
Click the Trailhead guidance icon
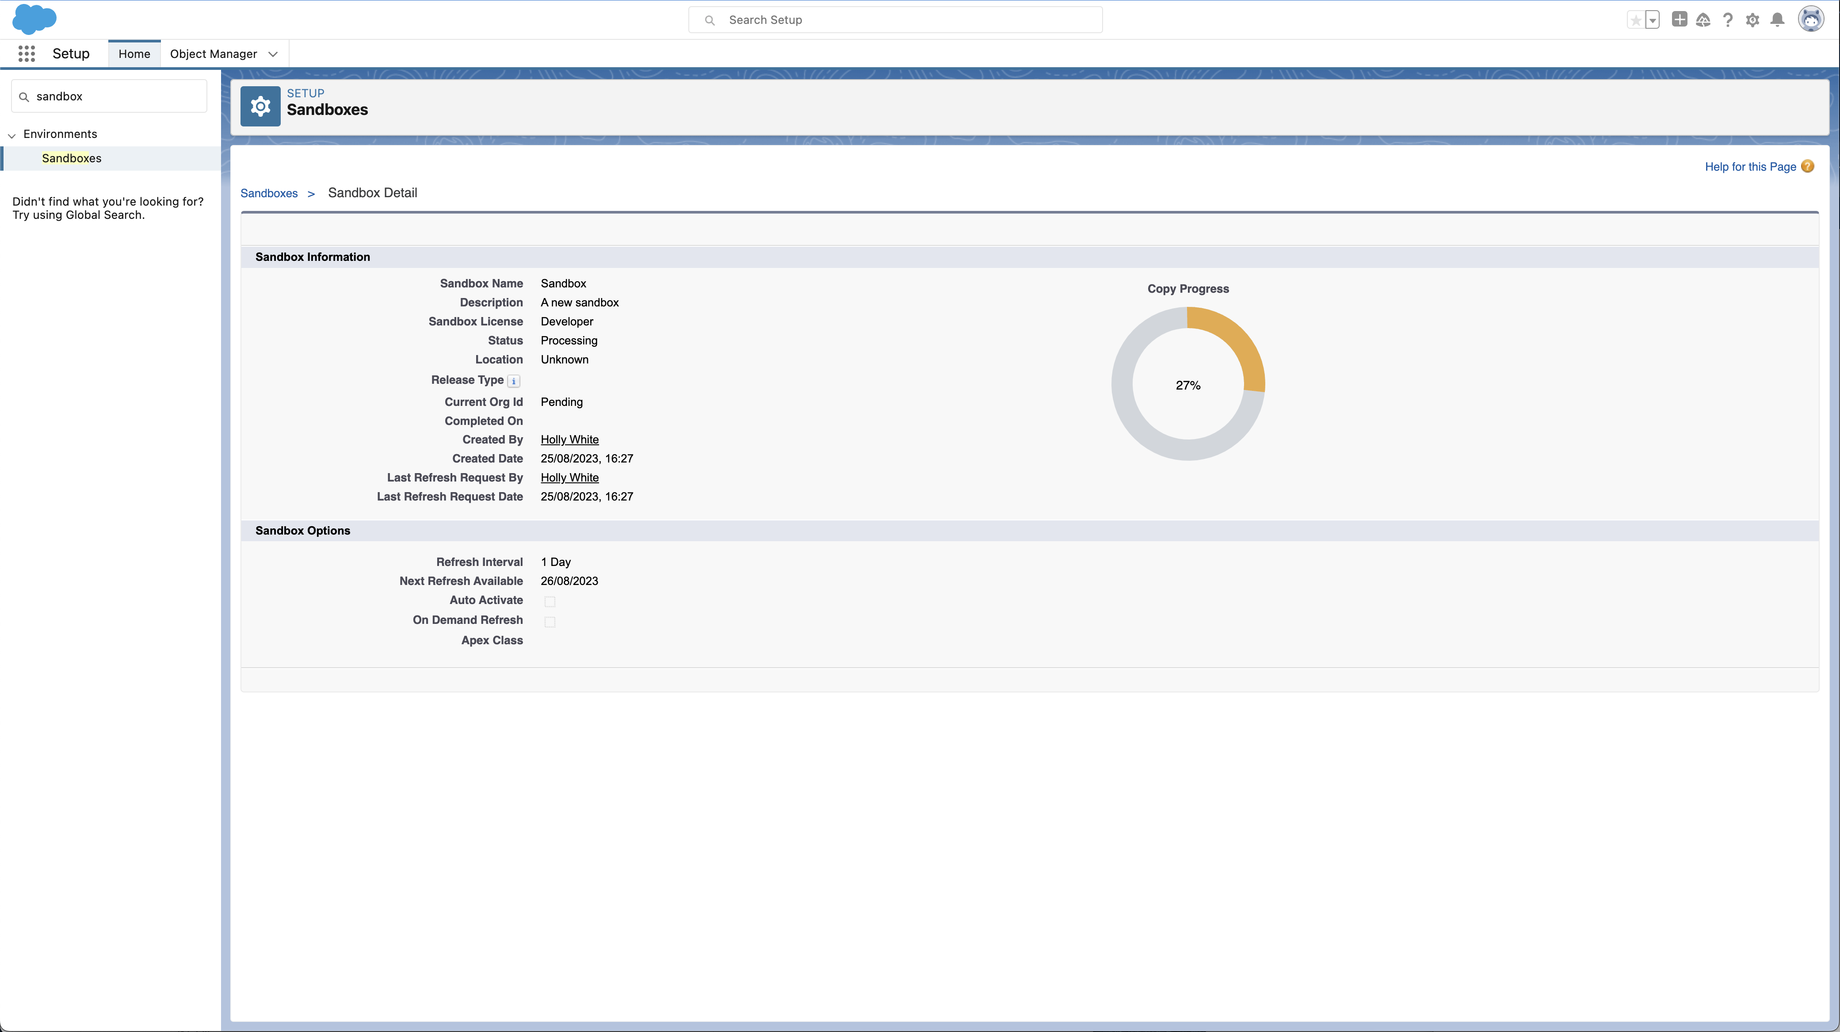(x=1703, y=20)
